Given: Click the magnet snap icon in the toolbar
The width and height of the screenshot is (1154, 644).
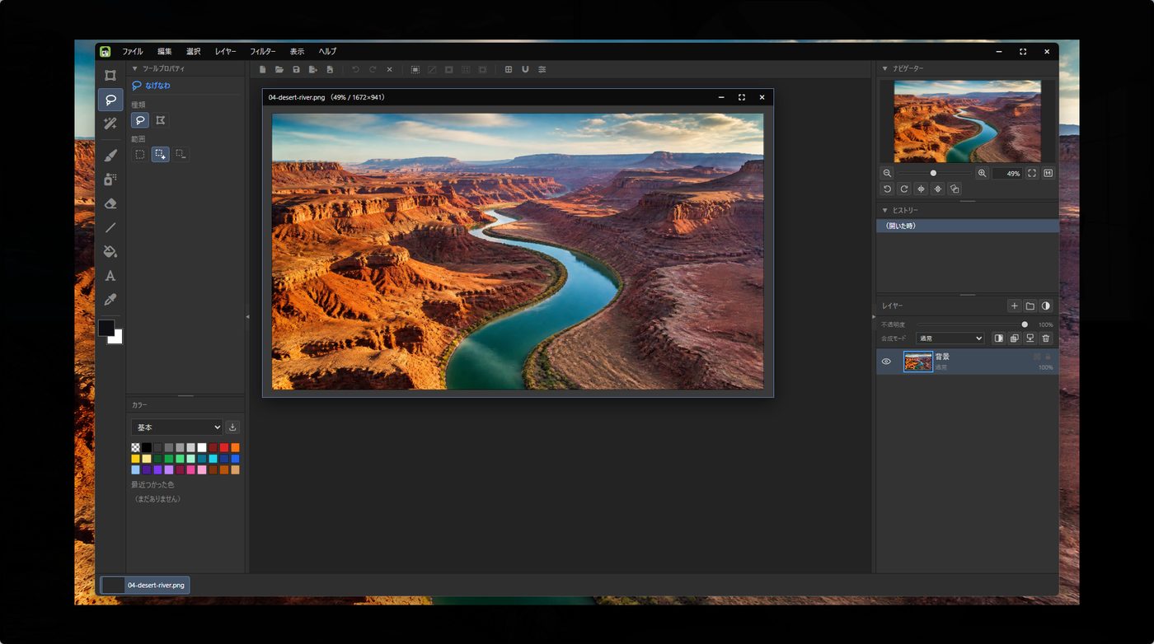Looking at the screenshot, I should [525, 70].
